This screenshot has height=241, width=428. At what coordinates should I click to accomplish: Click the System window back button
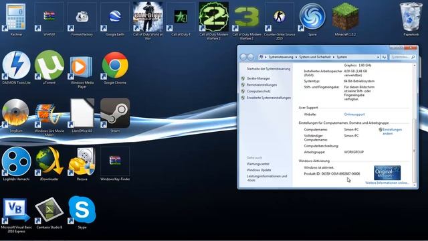click(243, 57)
